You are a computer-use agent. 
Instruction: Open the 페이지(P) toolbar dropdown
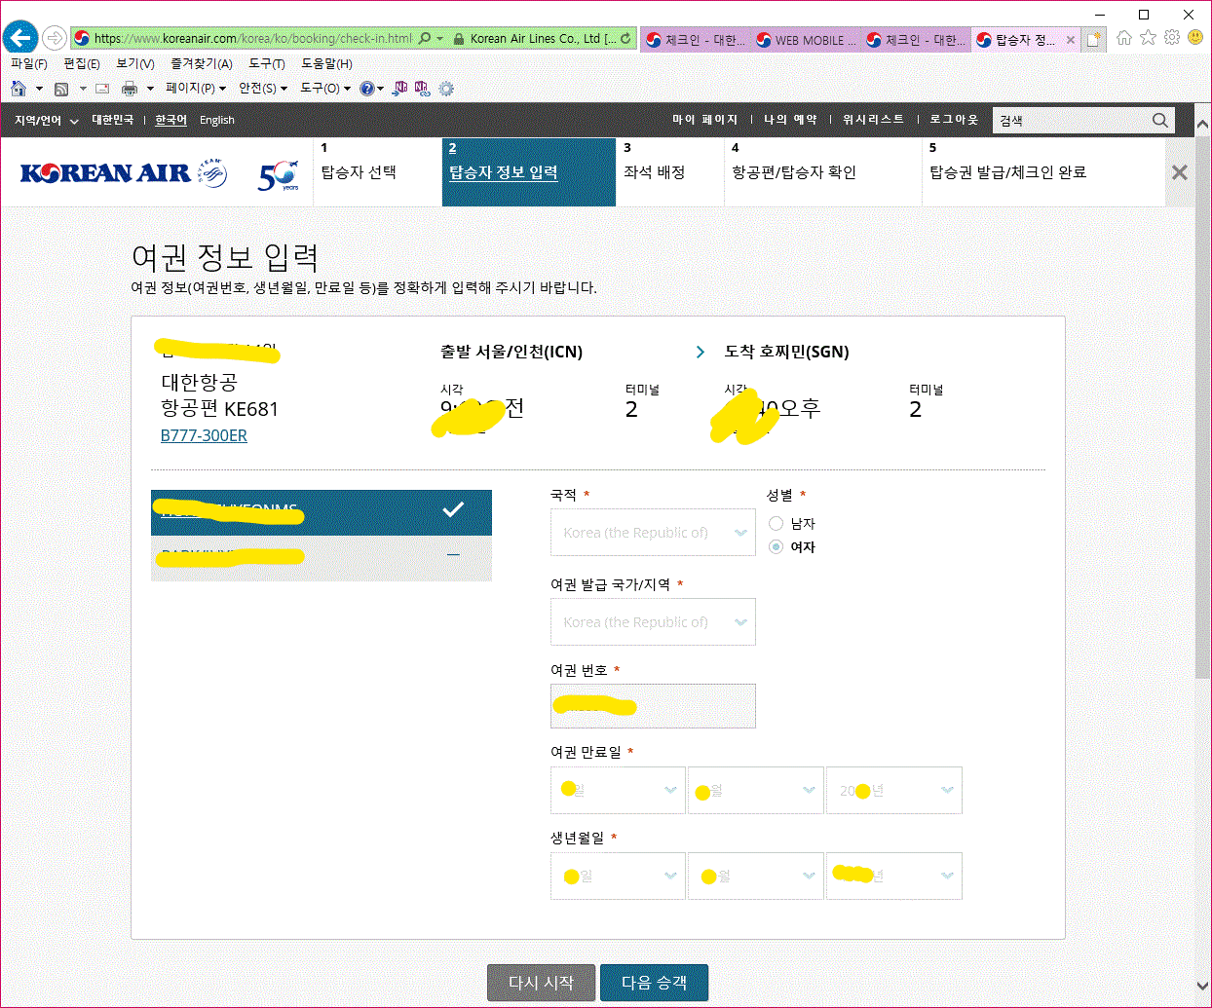click(195, 88)
